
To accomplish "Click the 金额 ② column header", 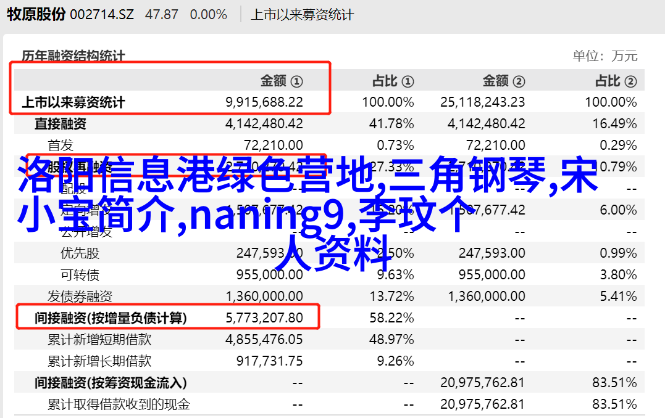I will point(504,81).
